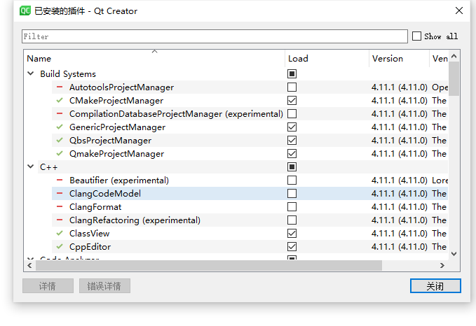Viewport: 476px width, 326px height.
Task: Click the 详情 (Details) button
Action: (x=48, y=285)
